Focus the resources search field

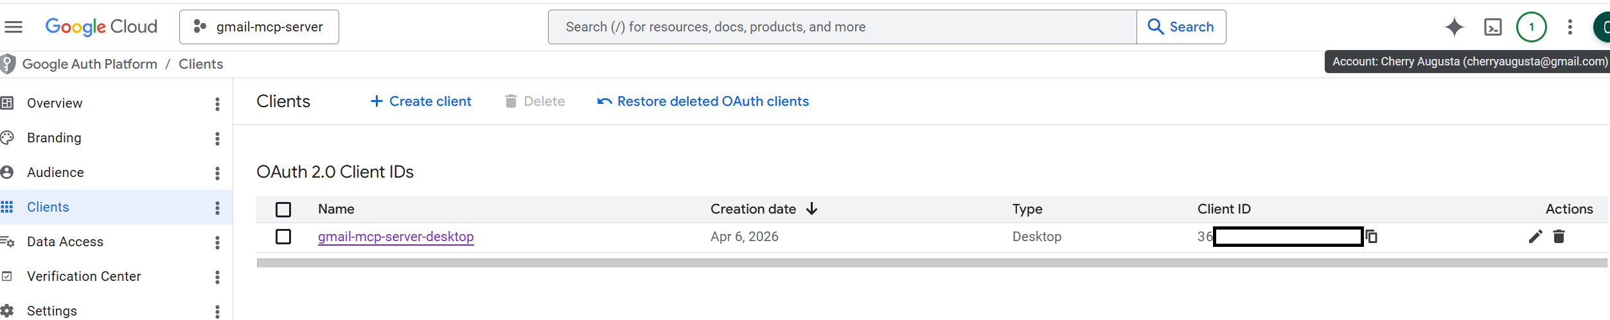842,27
